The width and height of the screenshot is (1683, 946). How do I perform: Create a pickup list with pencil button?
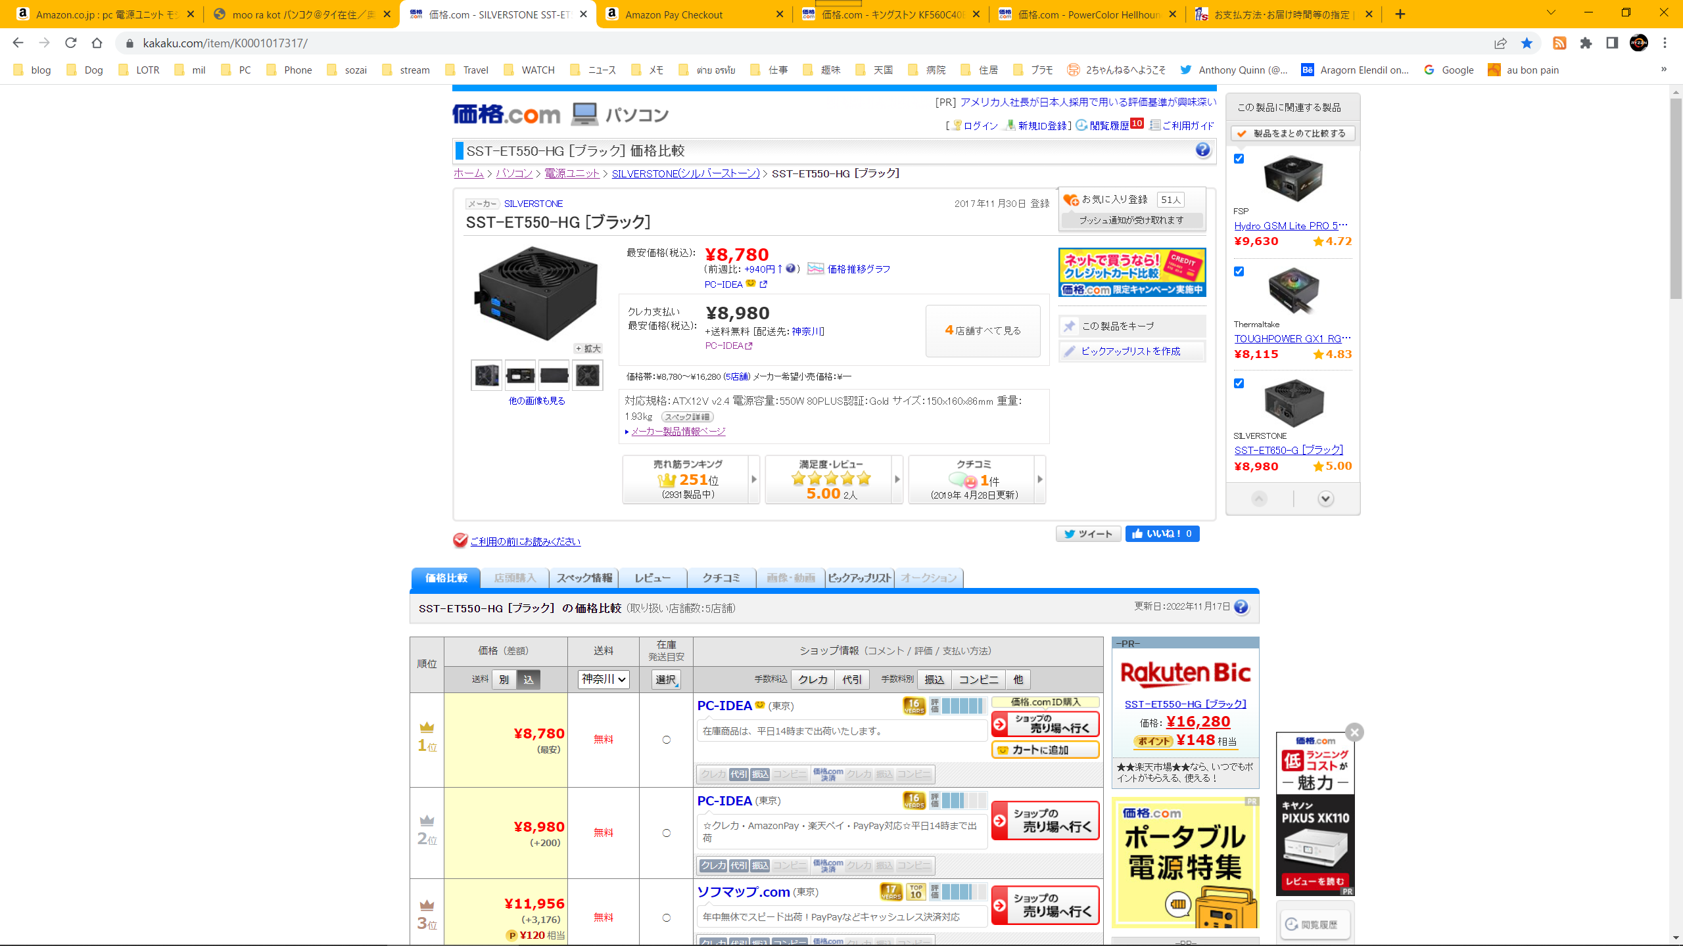(x=1132, y=351)
